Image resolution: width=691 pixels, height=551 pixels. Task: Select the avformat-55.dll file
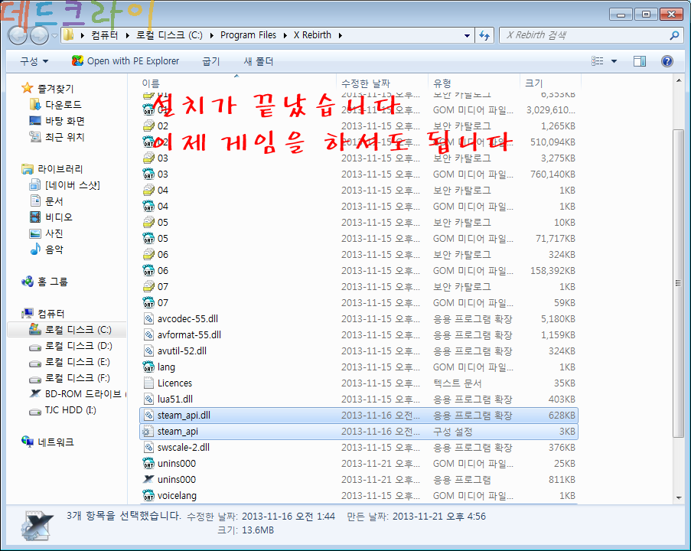click(189, 335)
